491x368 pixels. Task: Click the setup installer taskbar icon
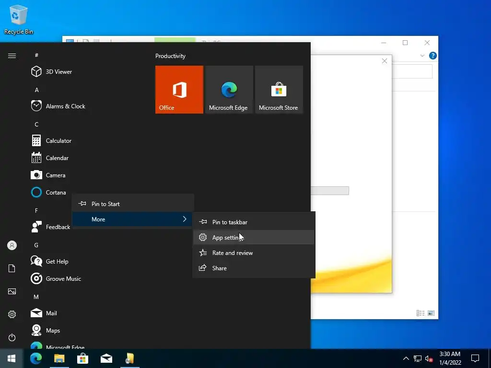tap(129, 358)
